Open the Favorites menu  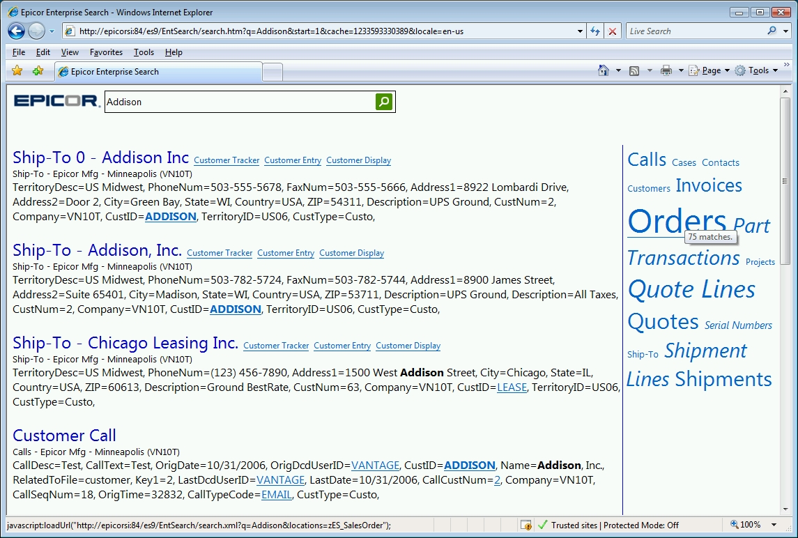click(106, 52)
